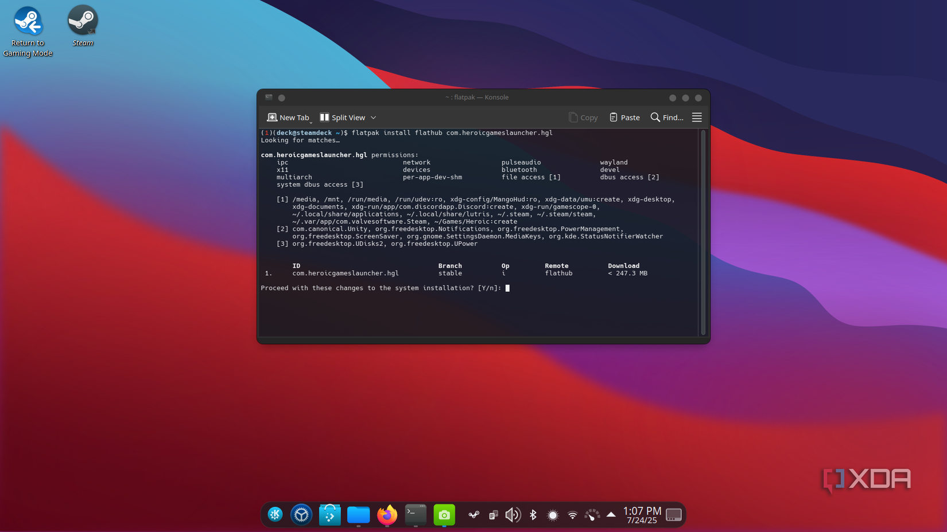Click the Split View button

(x=343, y=118)
